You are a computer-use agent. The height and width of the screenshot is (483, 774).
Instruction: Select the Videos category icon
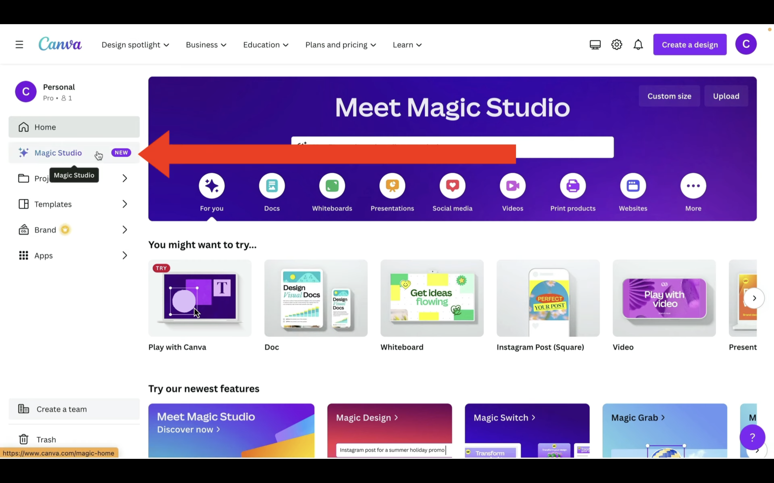513,186
